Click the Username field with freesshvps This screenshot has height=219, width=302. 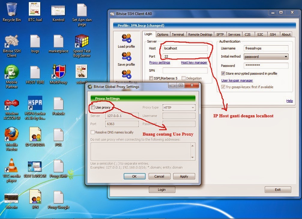point(266,48)
